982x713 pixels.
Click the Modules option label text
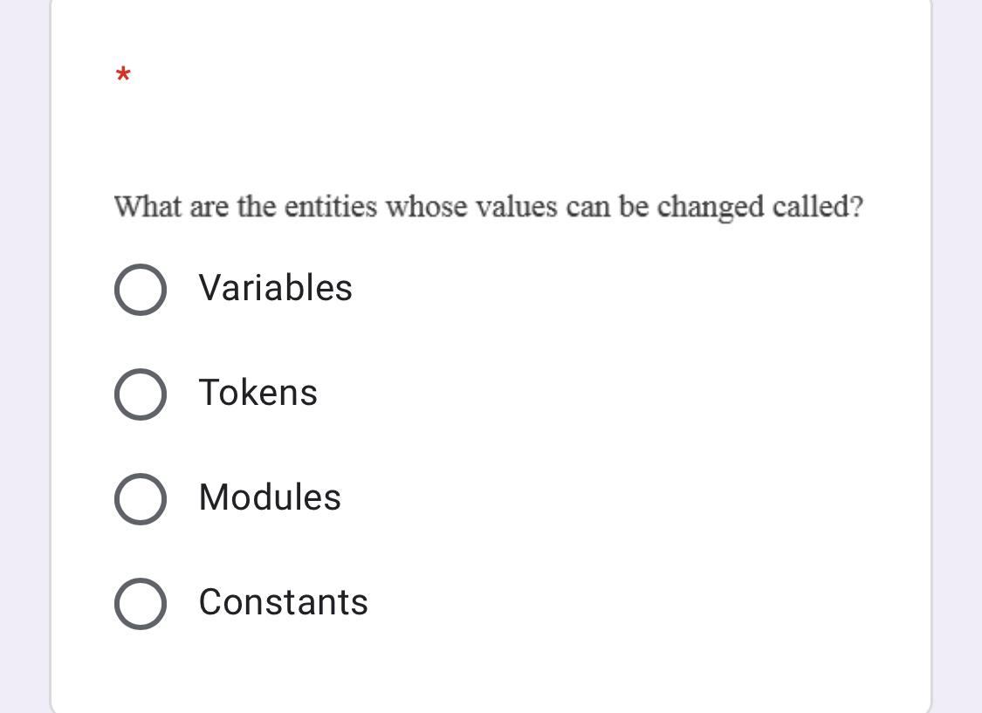tap(270, 497)
